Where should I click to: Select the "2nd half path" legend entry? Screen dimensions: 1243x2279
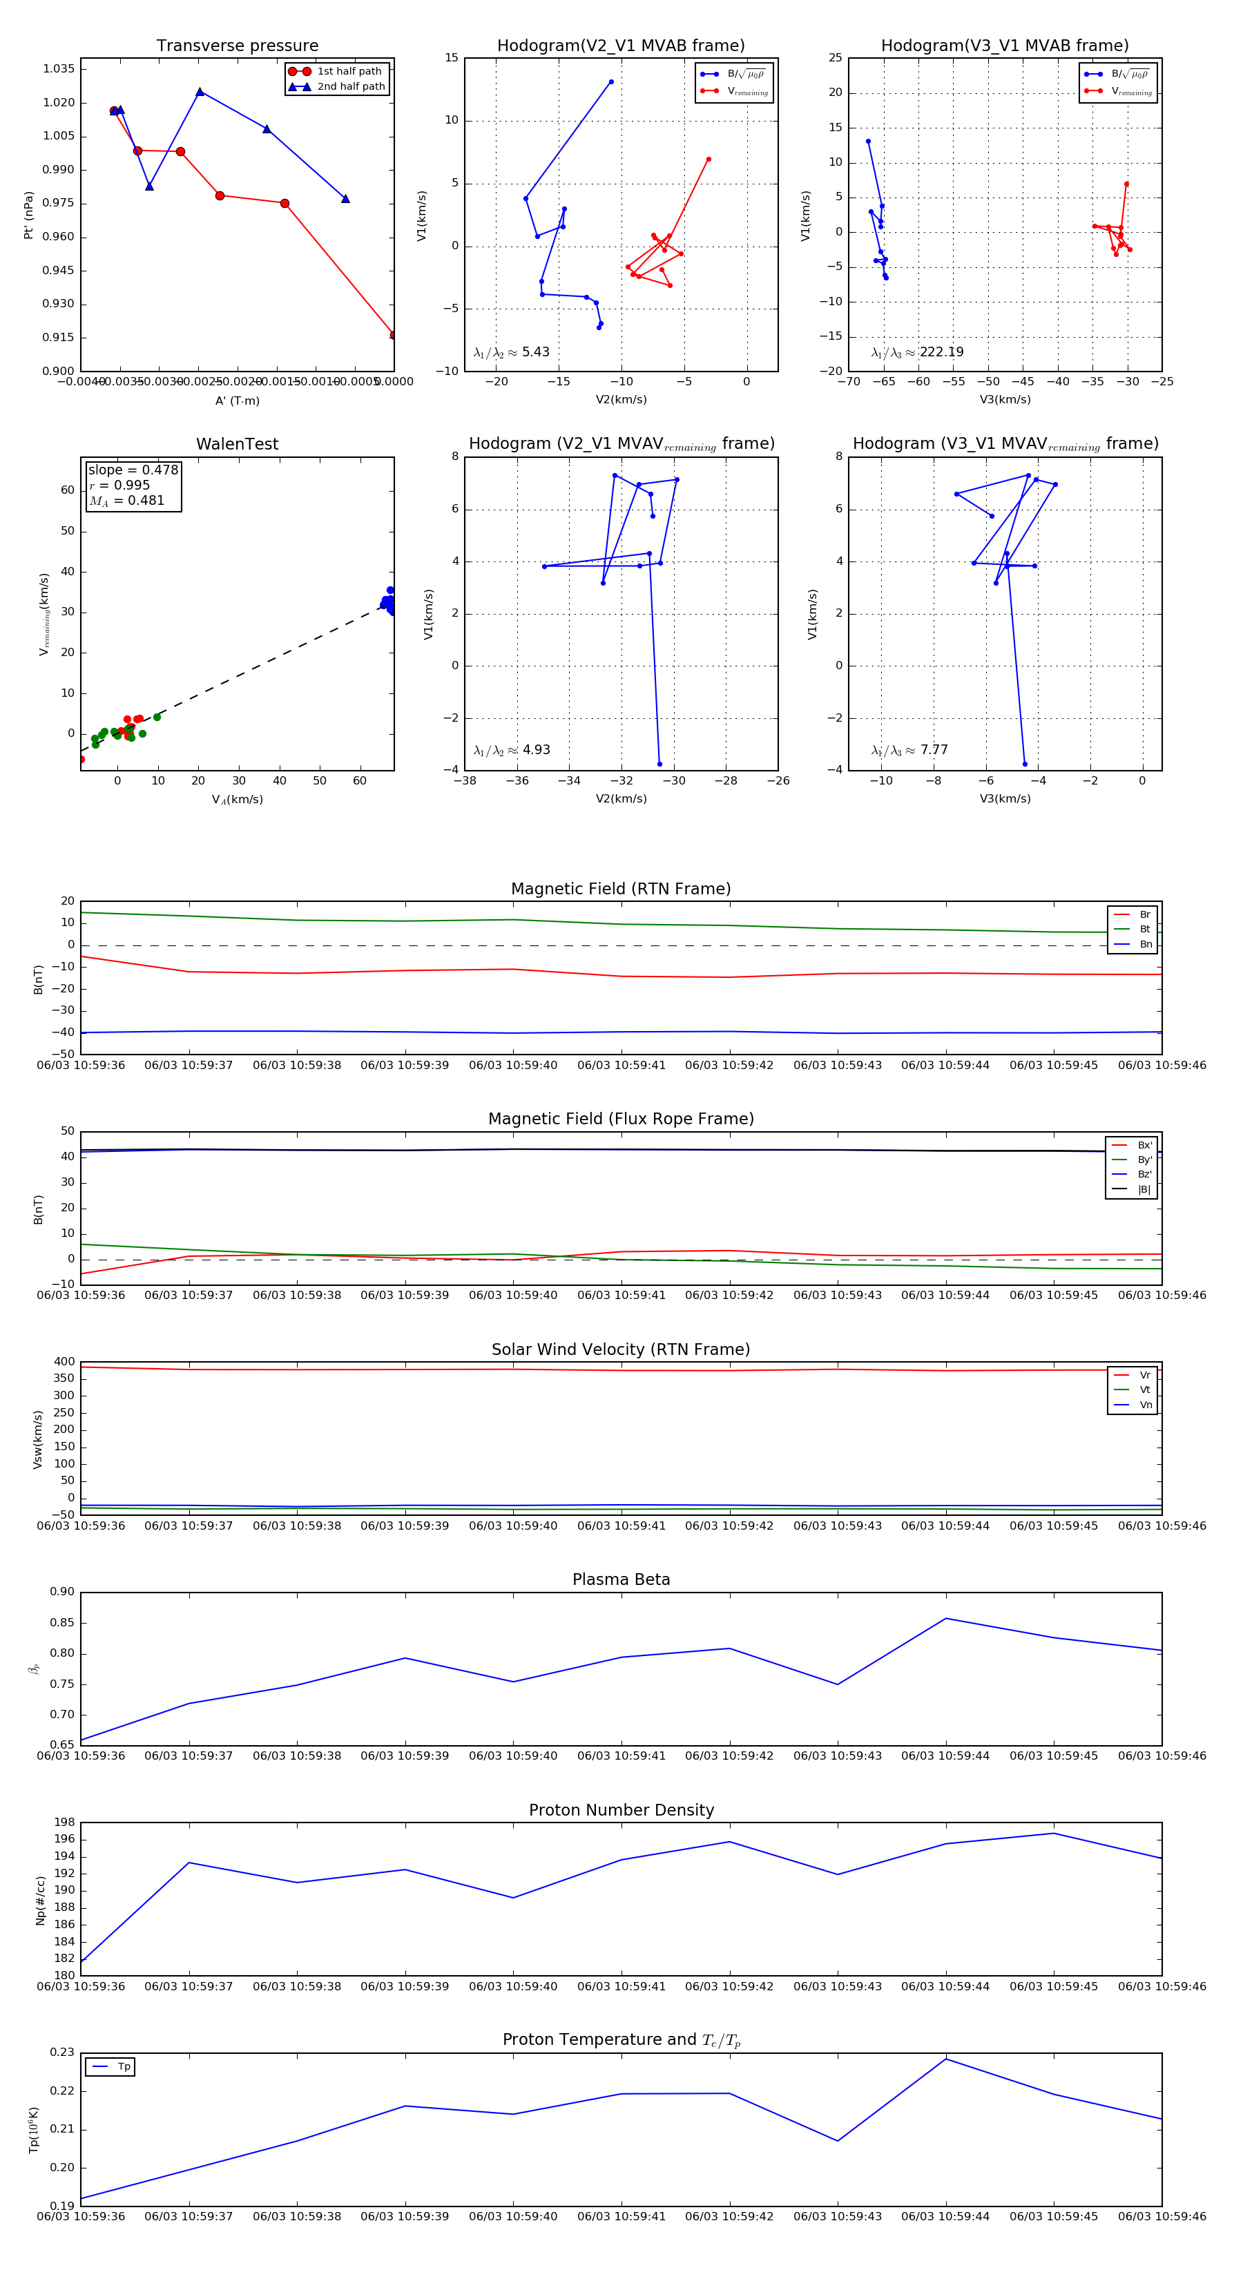[337, 87]
